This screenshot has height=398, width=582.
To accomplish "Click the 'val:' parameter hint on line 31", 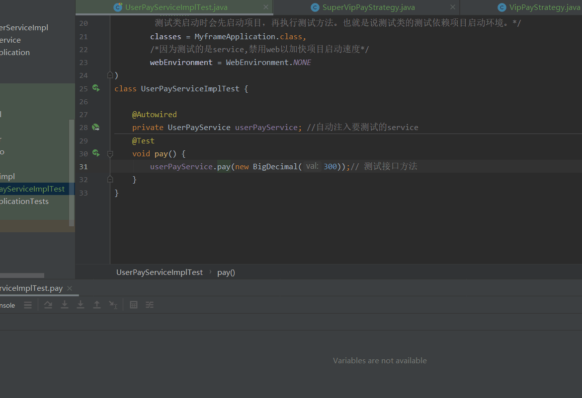I will tap(312, 166).
